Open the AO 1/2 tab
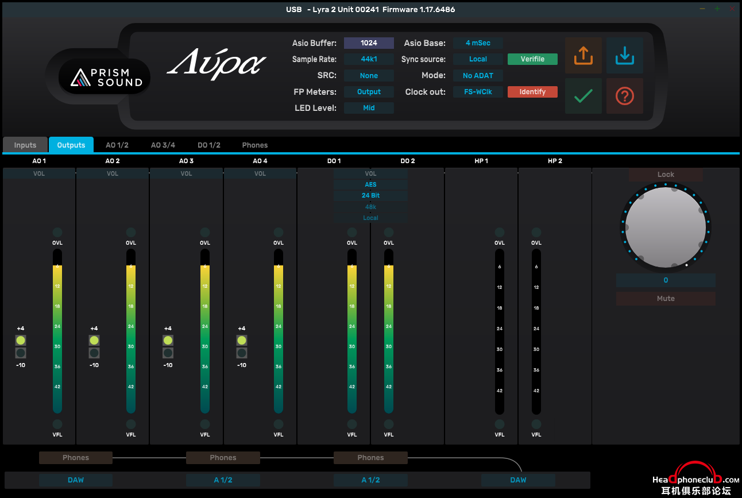Viewport: 742px width, 498px height. coord(117,145)
